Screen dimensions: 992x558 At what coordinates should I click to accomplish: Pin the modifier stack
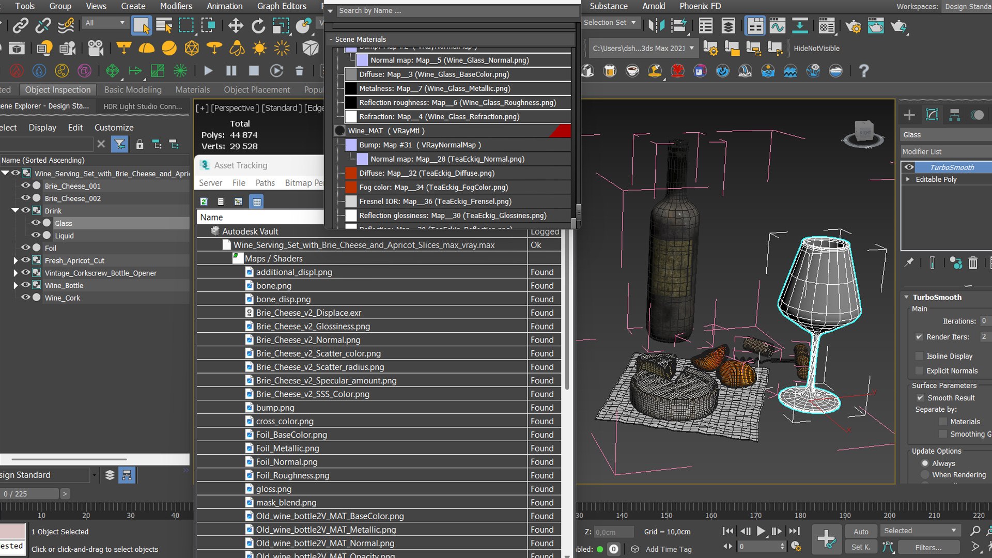(909, 262)
